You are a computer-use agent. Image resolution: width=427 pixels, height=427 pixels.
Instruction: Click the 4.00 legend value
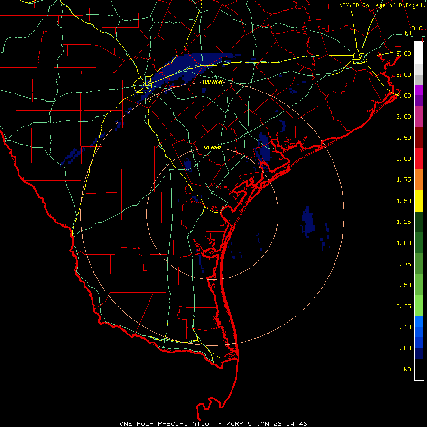pos(404,95)
